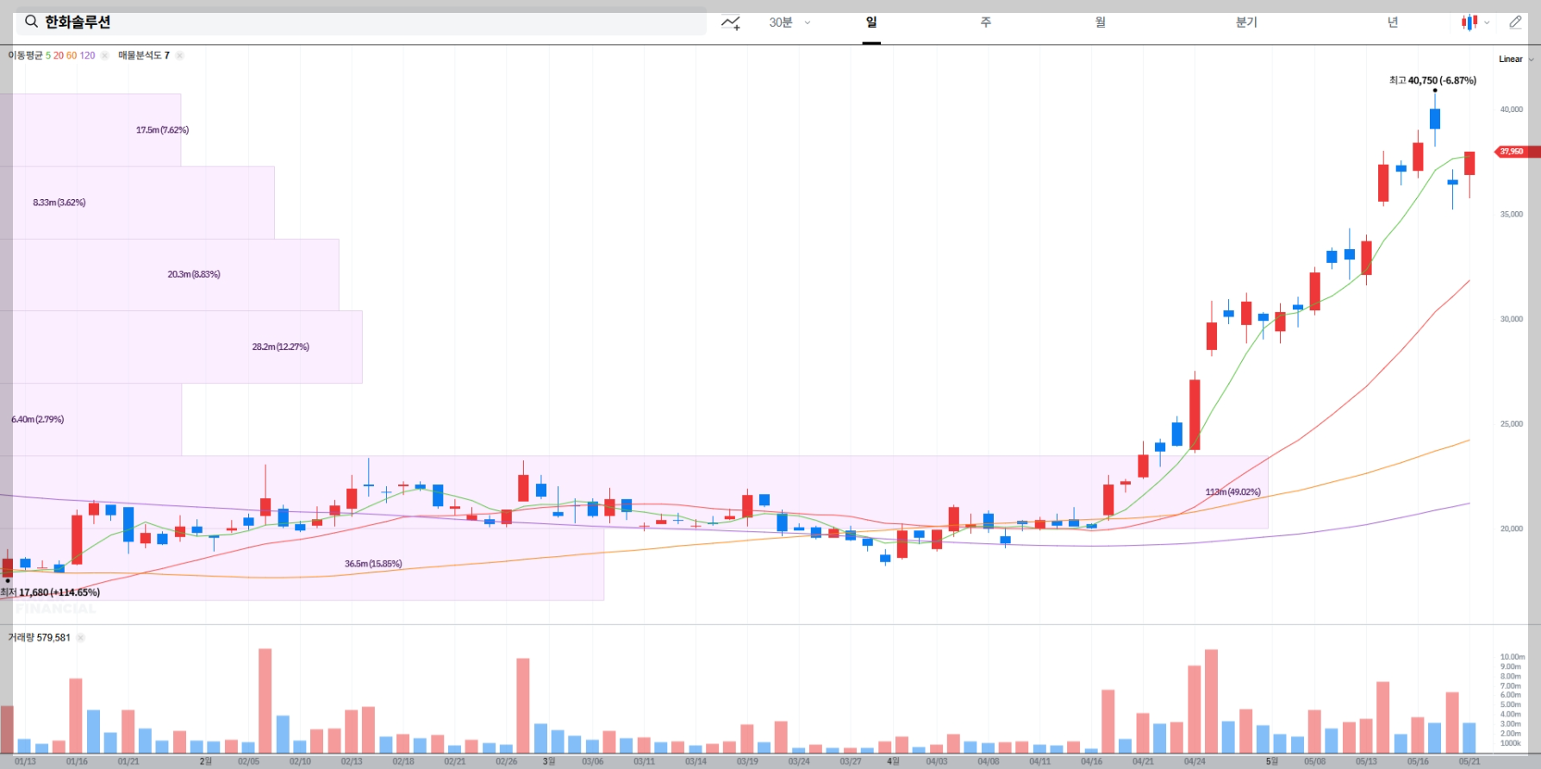Click the 17.5m (7.62%) volume profile label
Screen dimensions: 1541x769
tap(162, 130)
